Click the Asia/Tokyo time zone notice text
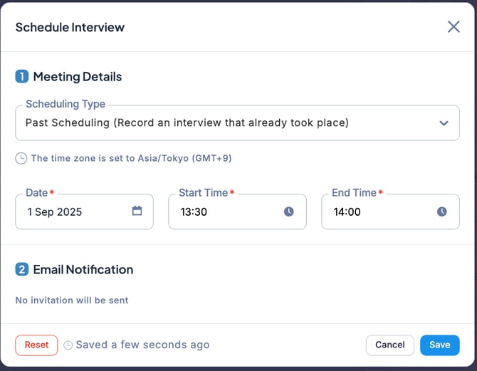This screenshot has height=371, width=477. tap(131, 158)
